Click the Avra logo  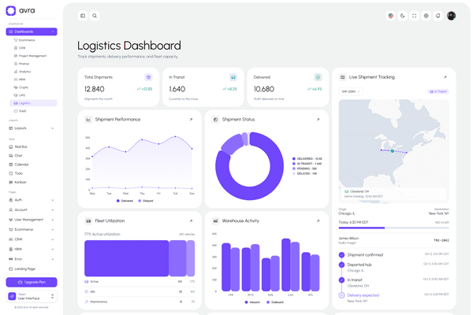(x=20, y=10)
